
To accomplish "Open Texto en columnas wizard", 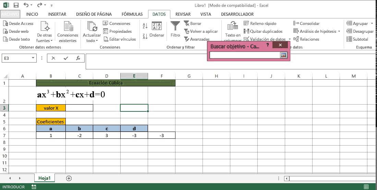I will coord(232,32).
